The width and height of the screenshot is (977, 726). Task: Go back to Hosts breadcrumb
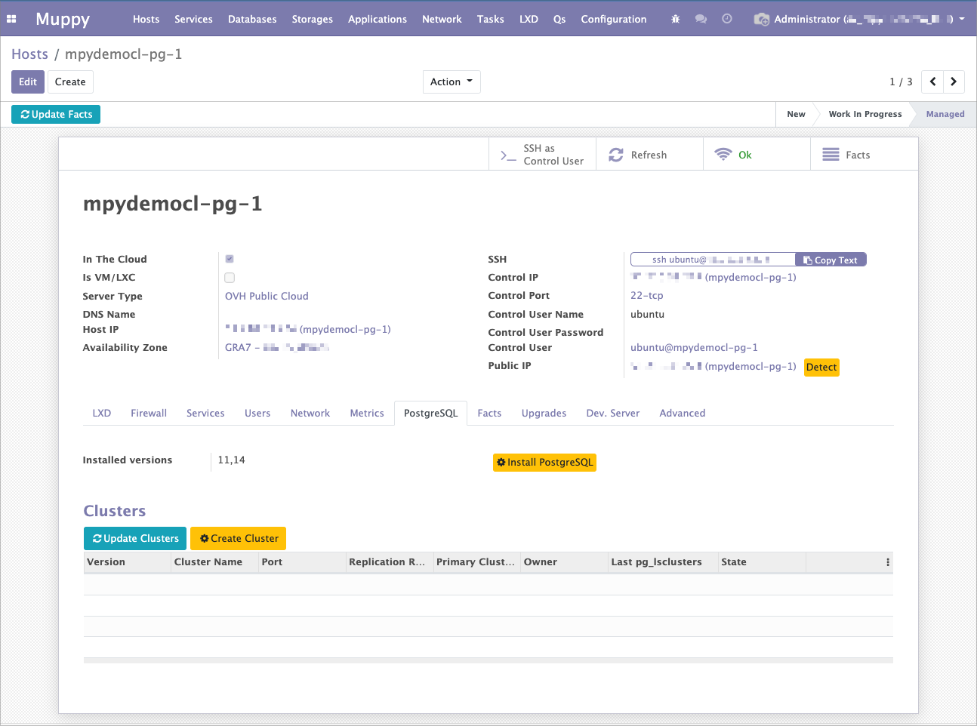[29, 54]
